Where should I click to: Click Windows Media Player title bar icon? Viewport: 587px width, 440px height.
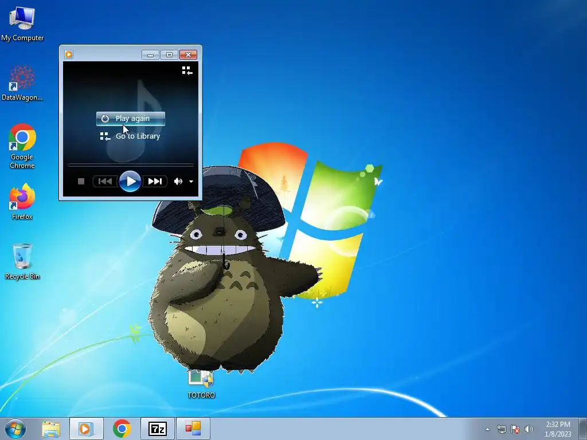[69, 54]
